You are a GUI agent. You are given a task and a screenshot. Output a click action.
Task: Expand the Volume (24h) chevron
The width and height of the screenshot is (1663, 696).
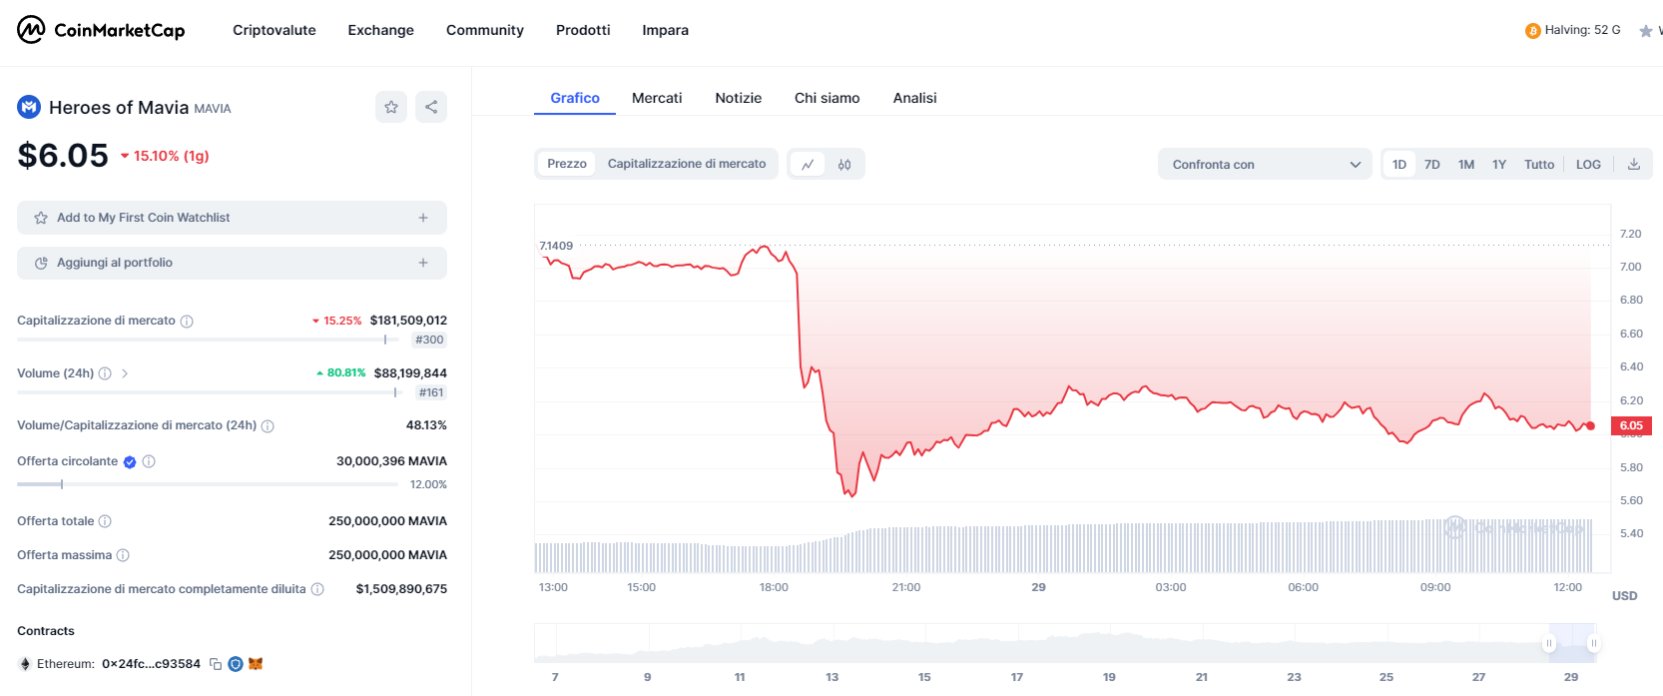(x=125, y=373)
